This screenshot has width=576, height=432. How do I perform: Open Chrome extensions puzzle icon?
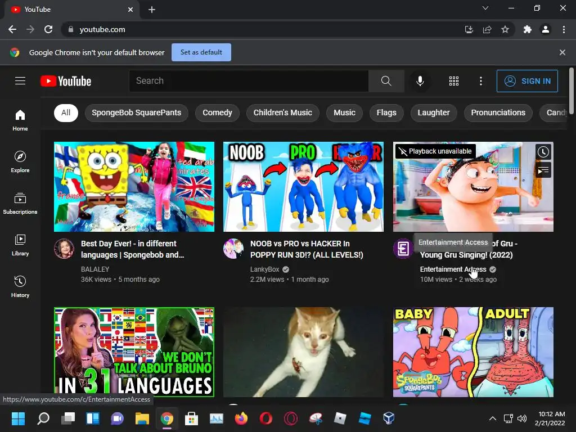pyautogui.click(x=528, y=29)
